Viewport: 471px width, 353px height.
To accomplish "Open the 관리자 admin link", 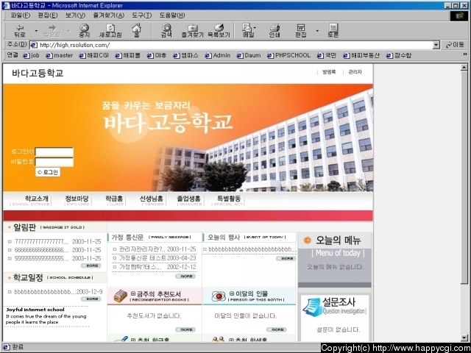I will pyautogui.click(x=355, y=72).
